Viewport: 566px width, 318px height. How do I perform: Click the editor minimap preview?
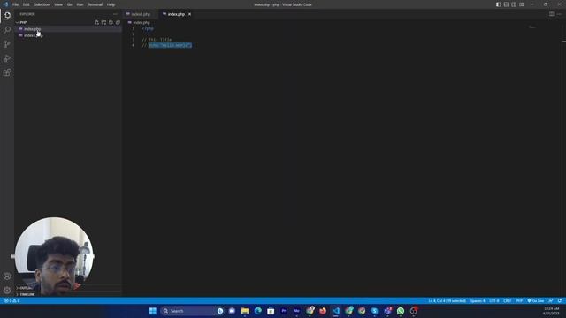coord(532,27)
